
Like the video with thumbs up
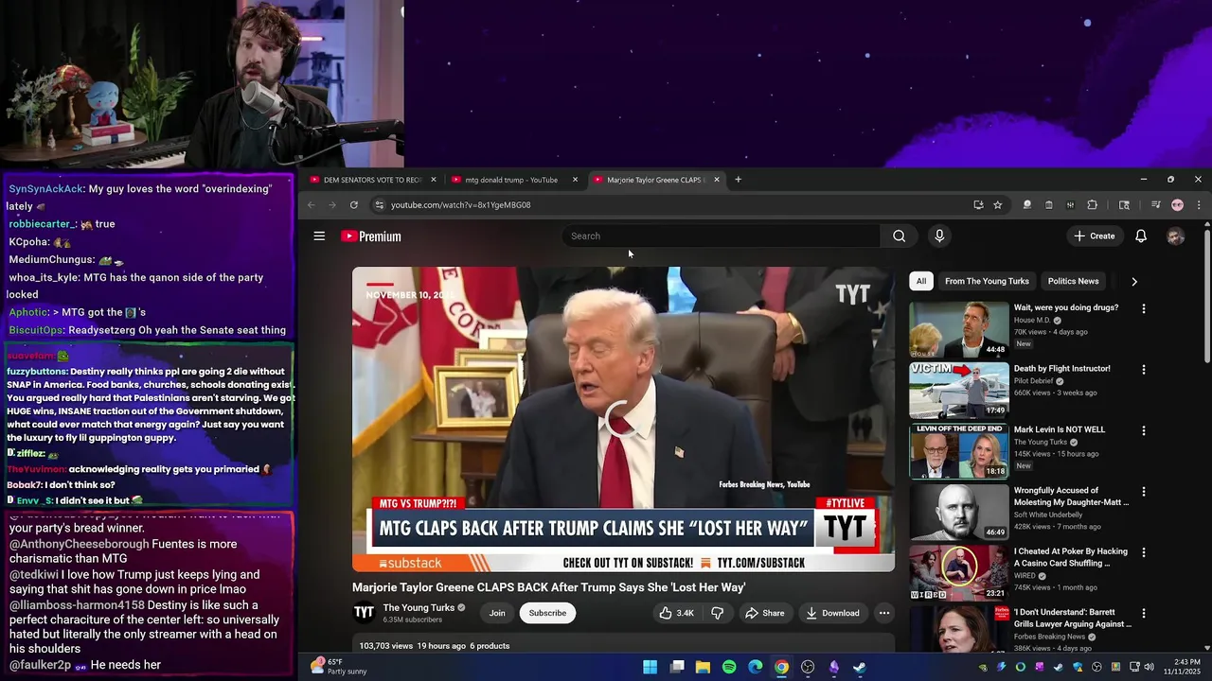pyautogui.click(x=677, y=613)
